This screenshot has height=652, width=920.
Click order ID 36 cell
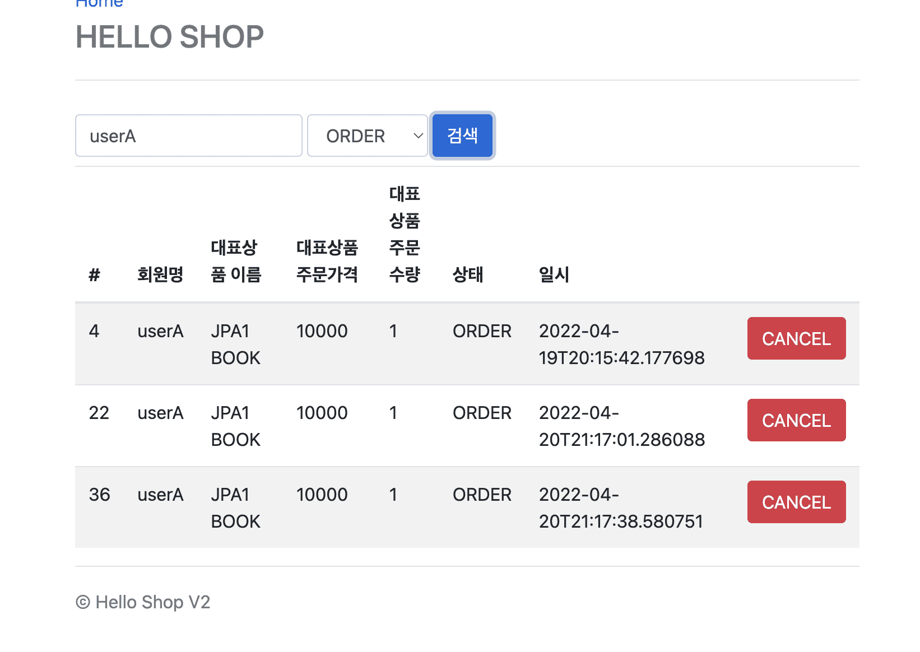point(99,495)
